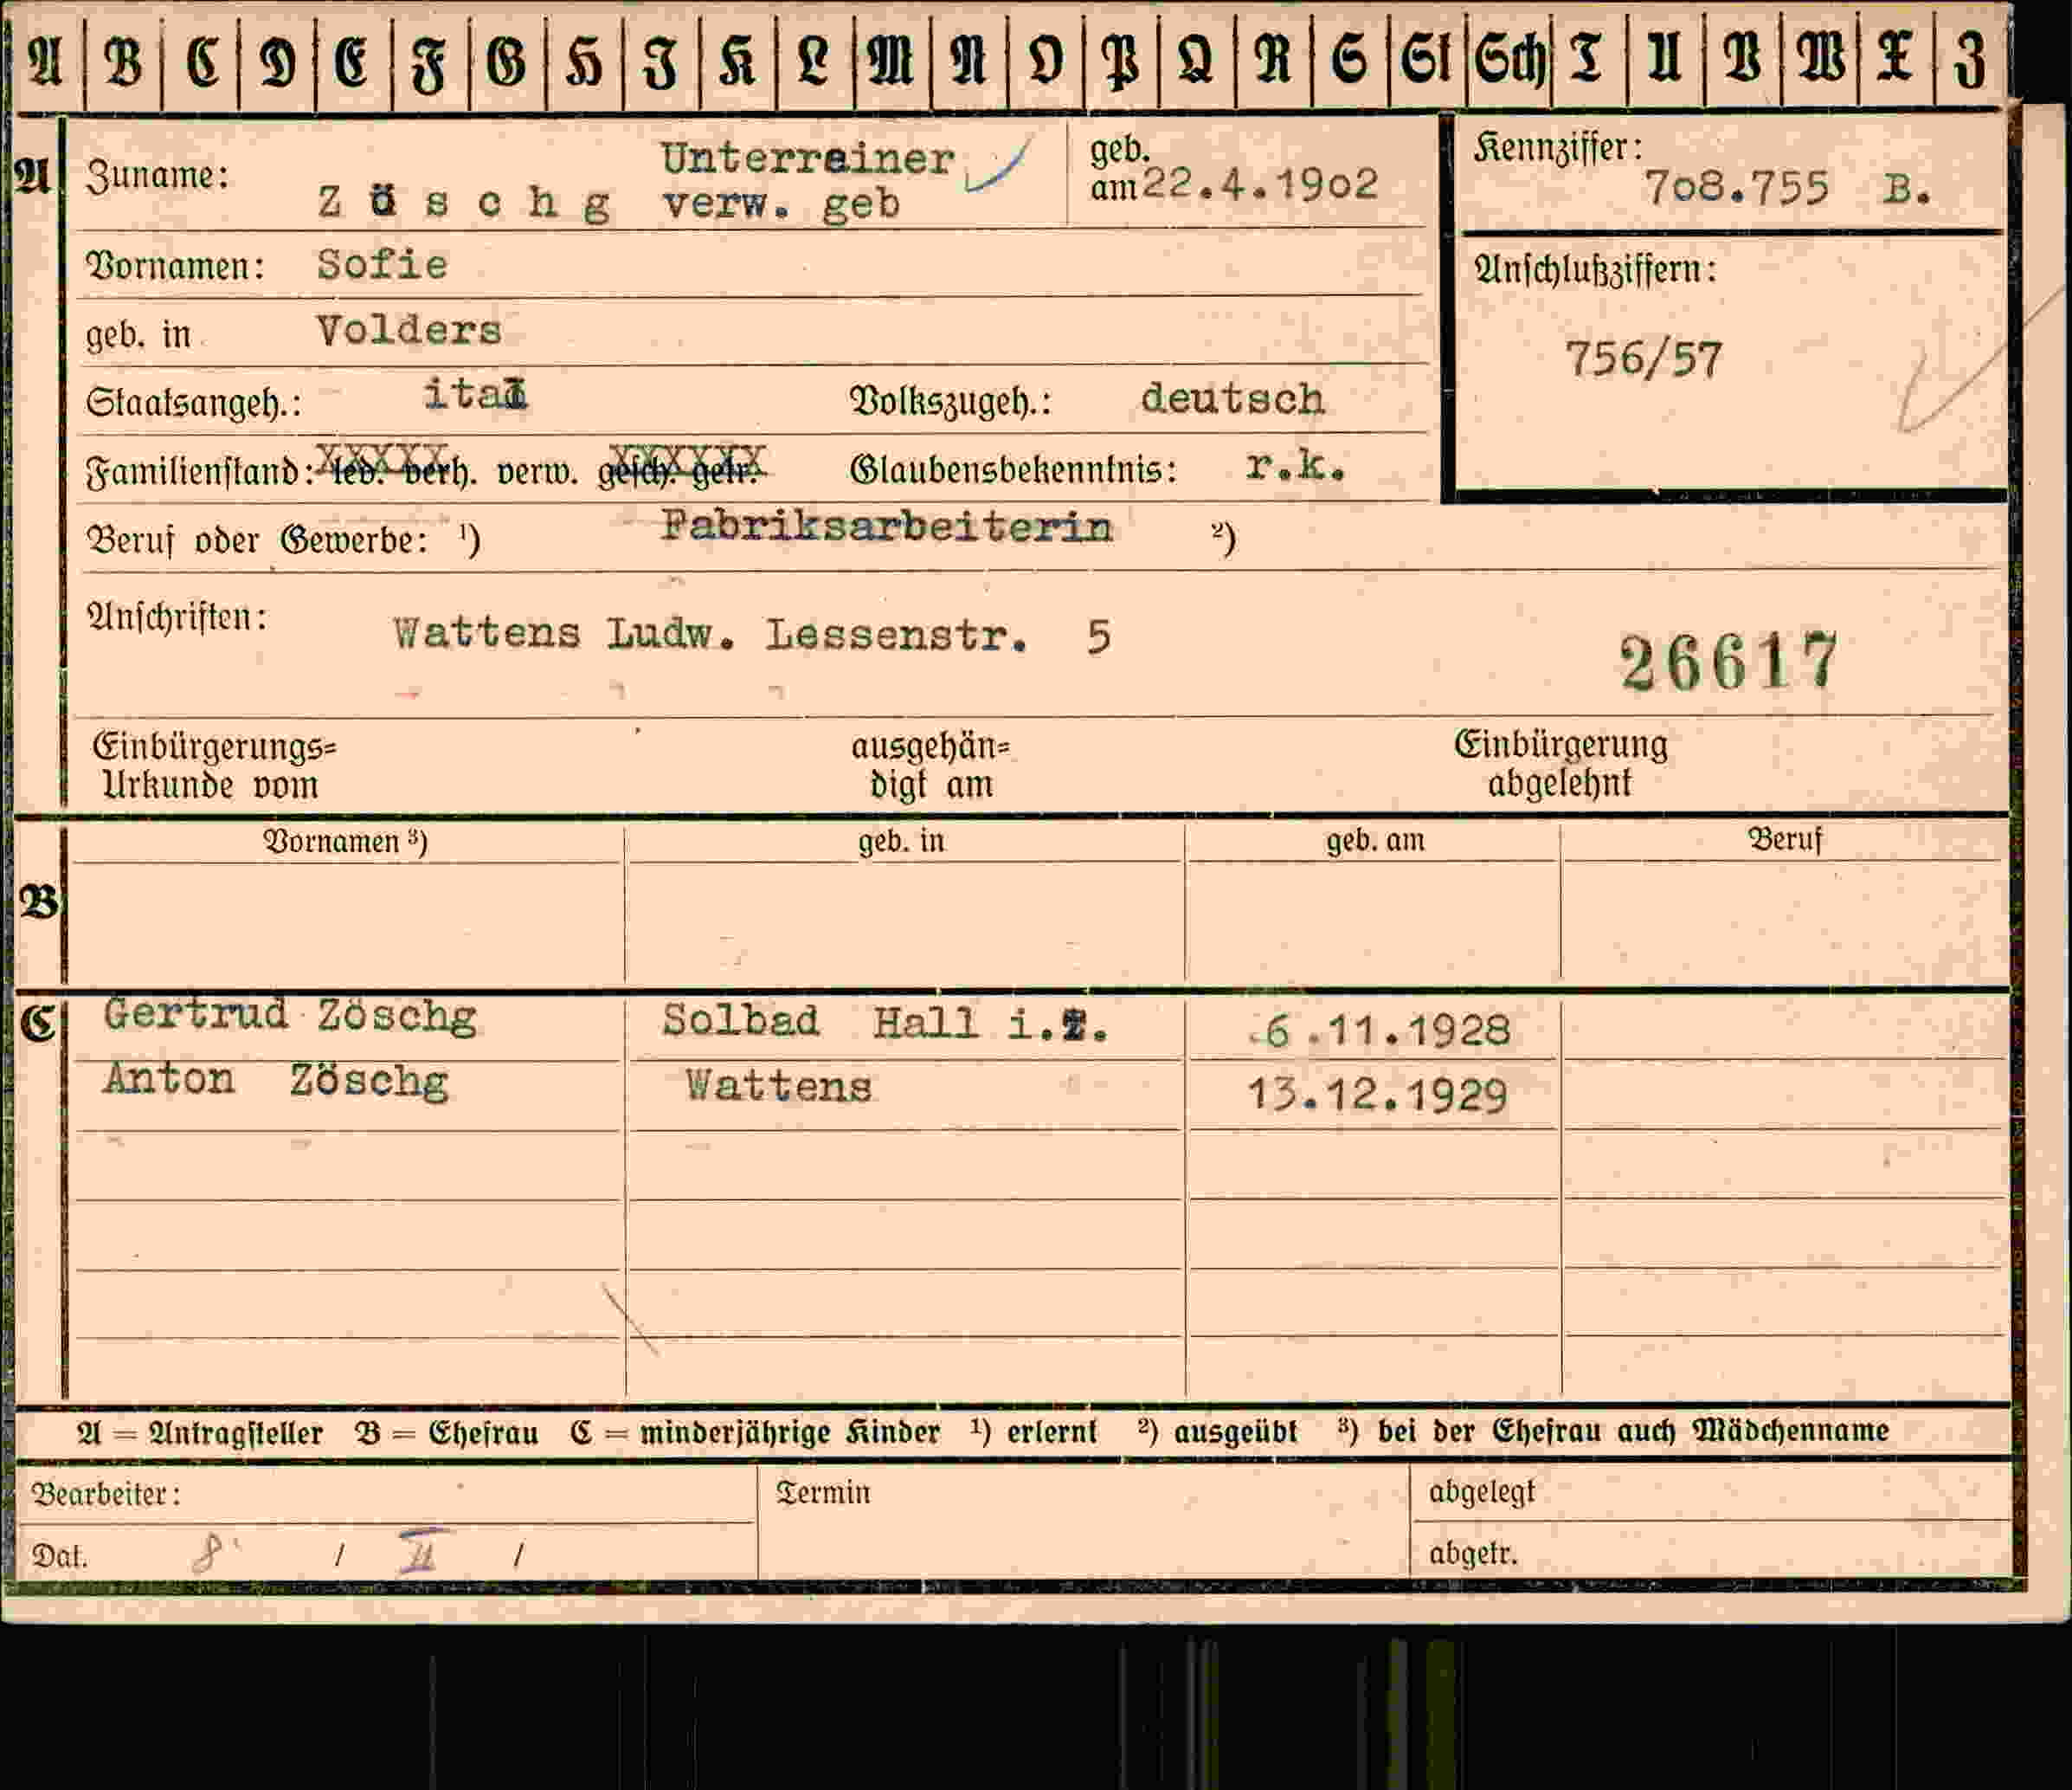Click the "Beruf oder Gewerbe:" label
The image size is (2072, 1790).
point(258,540)
